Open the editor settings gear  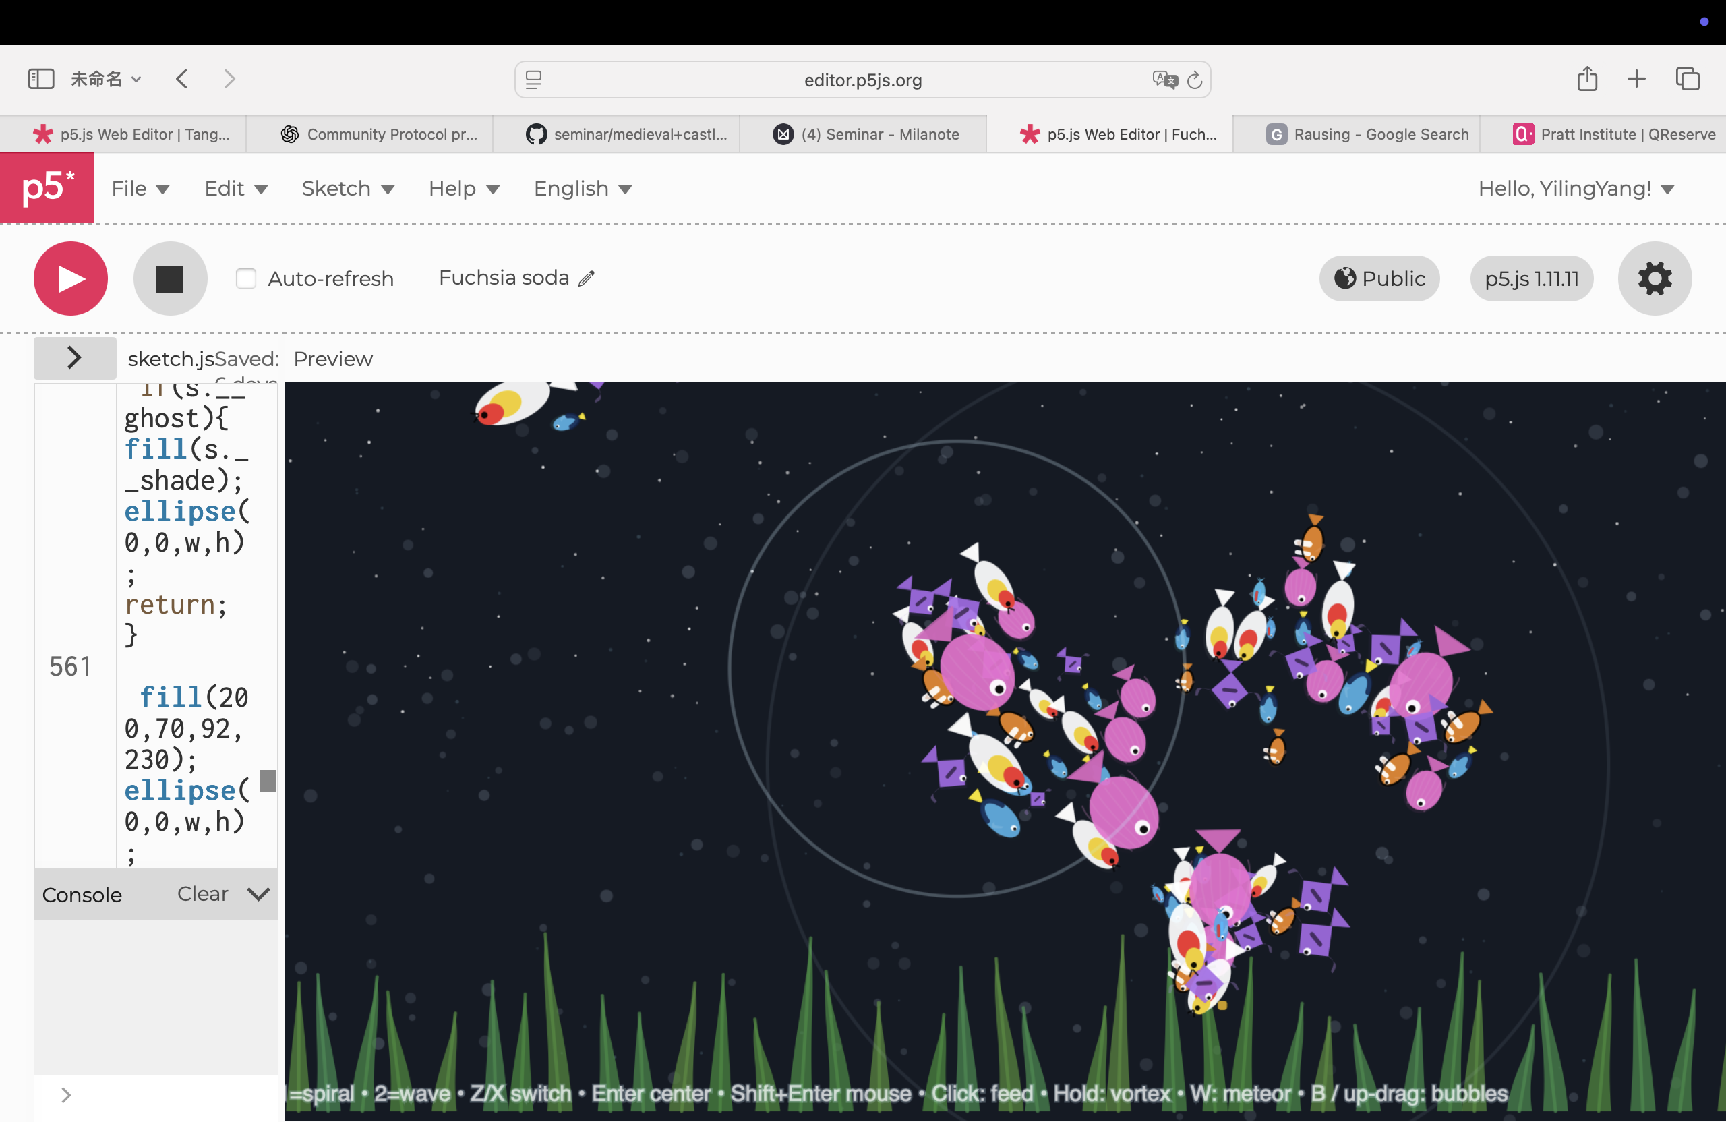(x=1655, y=278)
